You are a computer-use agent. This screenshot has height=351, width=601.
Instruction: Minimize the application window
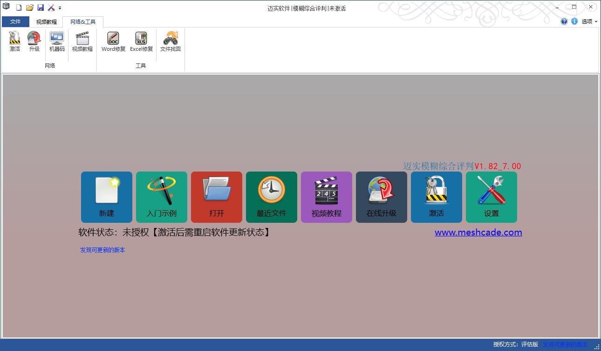coord(557,7)
